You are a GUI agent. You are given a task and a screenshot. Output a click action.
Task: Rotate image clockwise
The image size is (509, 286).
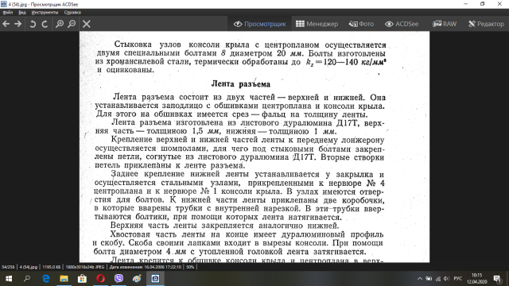click(x=45, y=24)
